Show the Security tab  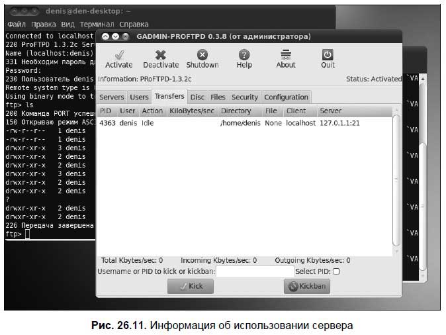[244, 97]
